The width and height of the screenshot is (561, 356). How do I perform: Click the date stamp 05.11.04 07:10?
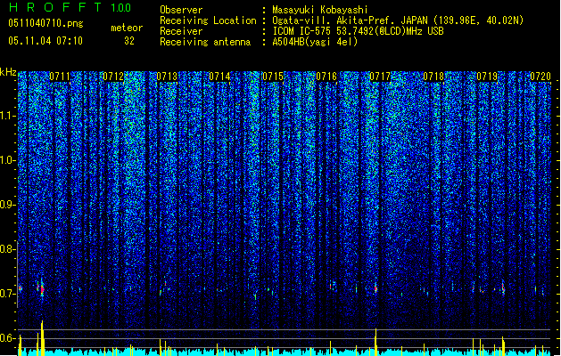point(45,41)
